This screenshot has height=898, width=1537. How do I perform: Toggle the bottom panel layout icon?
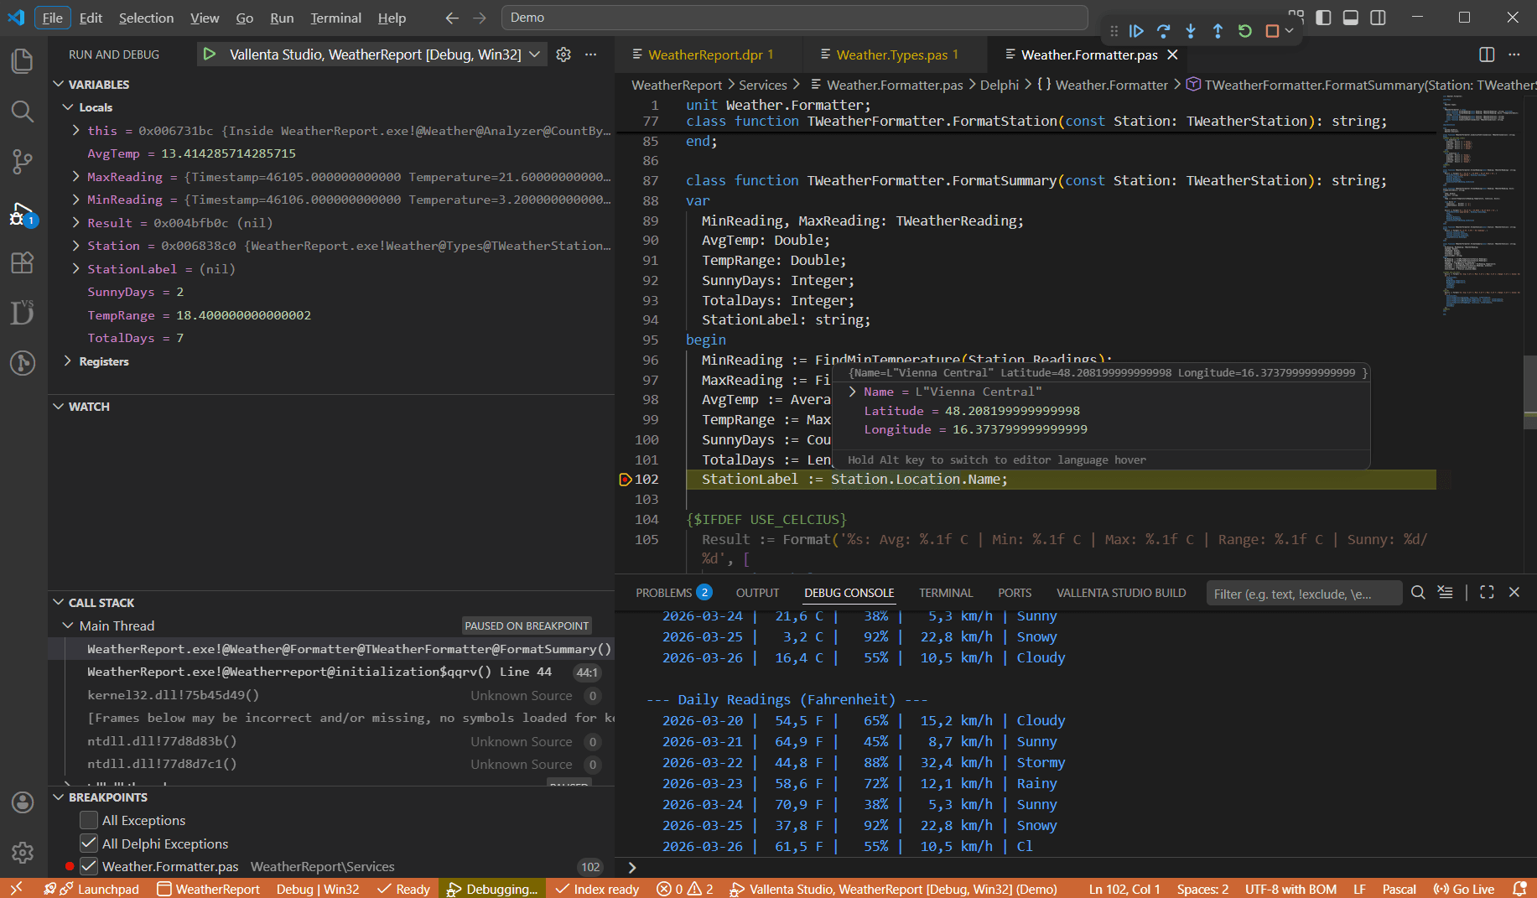pos(1351,18)
